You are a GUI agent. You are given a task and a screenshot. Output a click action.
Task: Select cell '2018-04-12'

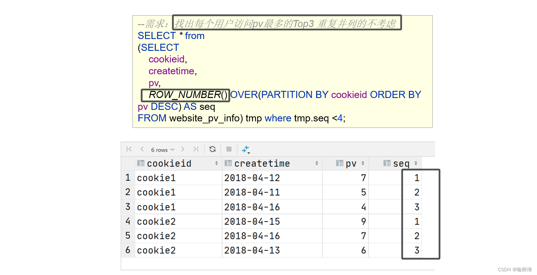(272, 178)
